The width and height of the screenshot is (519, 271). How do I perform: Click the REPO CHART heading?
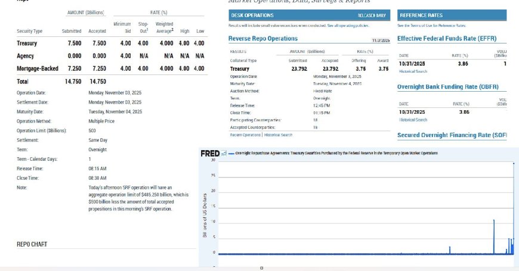(x=32, y=244)
